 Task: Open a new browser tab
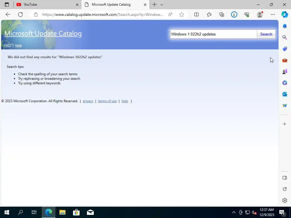click(x=154, y=5)
